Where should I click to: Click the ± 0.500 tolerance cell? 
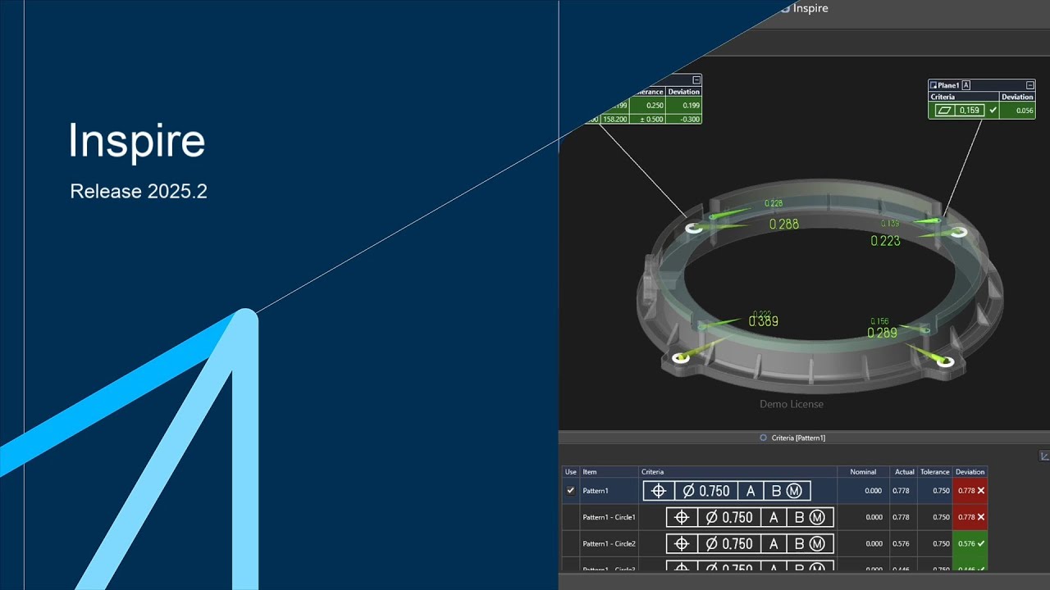coord(646,119)
